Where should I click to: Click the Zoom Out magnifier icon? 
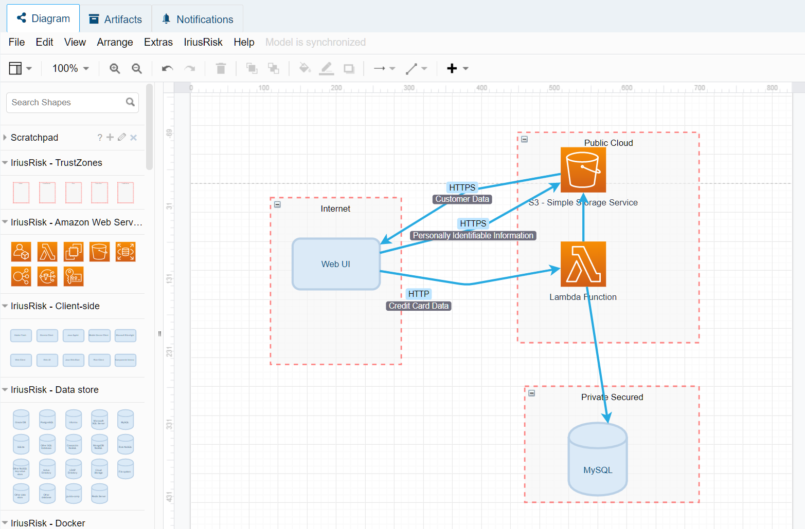[137, 69]
